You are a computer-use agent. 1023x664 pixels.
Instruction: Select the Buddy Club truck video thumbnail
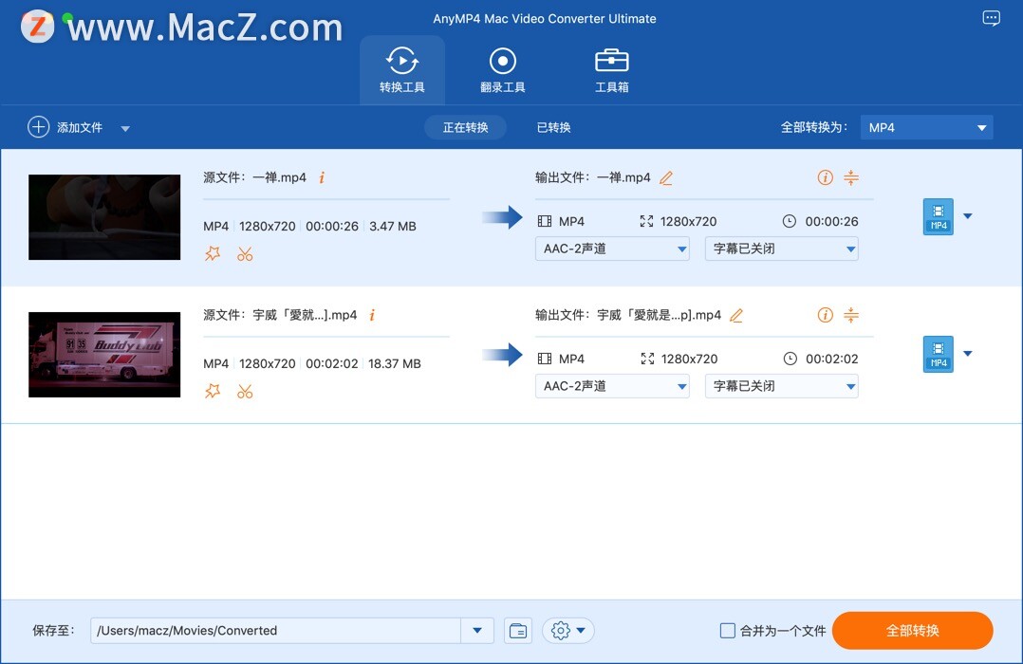[x=104, y=355]
